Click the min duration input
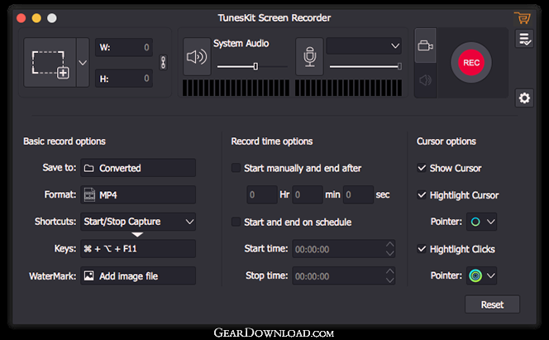Screen dimensions: 549x340 coord(308,194)
